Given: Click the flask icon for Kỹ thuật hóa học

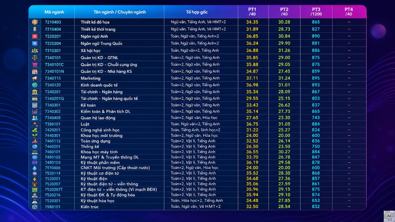Looking at the screenshot, I should 35,201.
